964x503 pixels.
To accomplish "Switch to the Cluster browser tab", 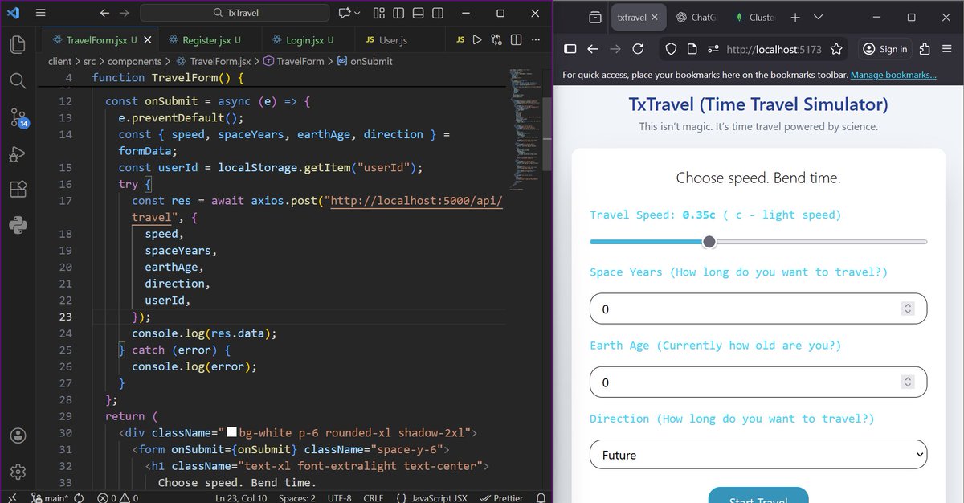I will point(754,18).
